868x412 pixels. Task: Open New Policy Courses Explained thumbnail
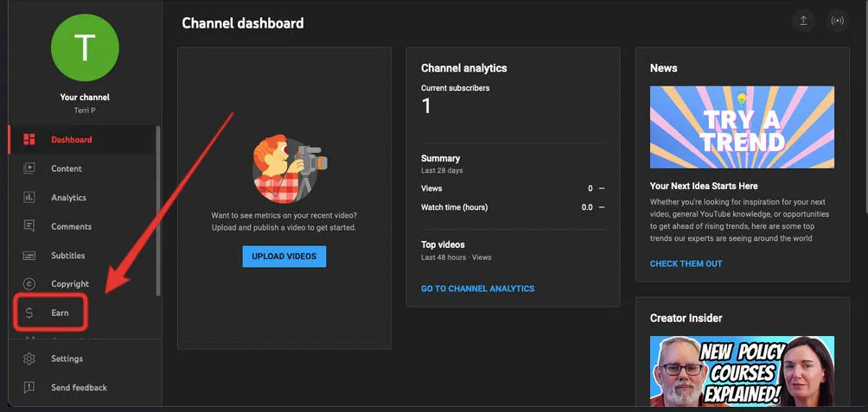click(742, 371)
